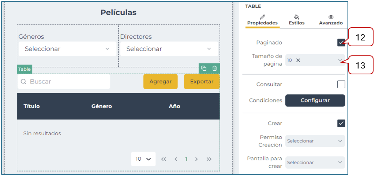Open the Géneros dropdown
The height and width of the screenshot is (176, 375).
point(67,49)
